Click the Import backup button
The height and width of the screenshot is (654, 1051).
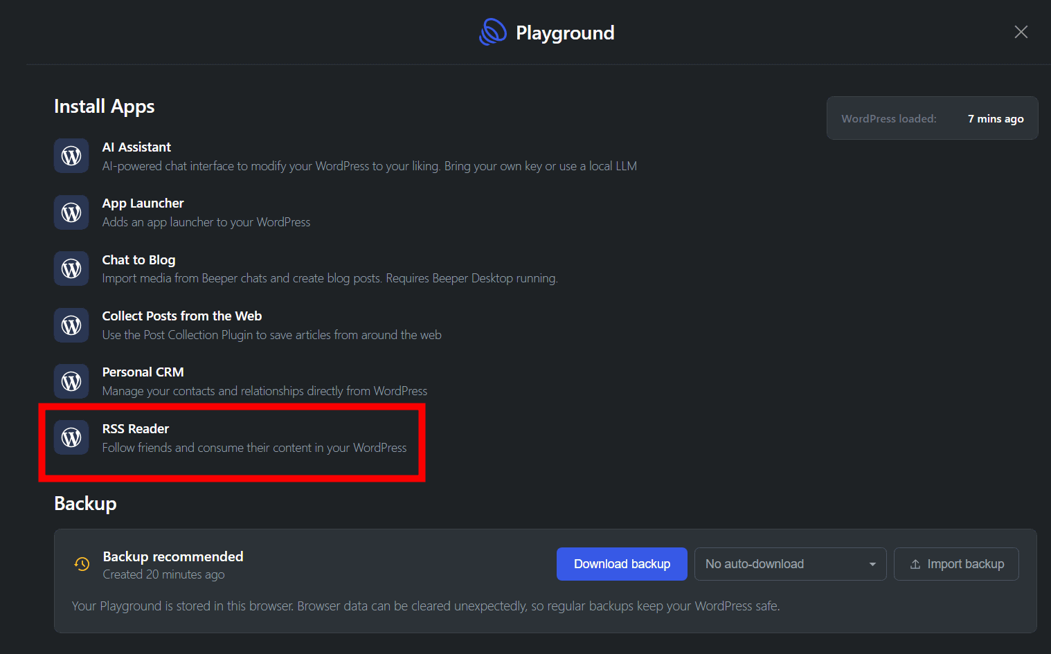coord(956,564)
